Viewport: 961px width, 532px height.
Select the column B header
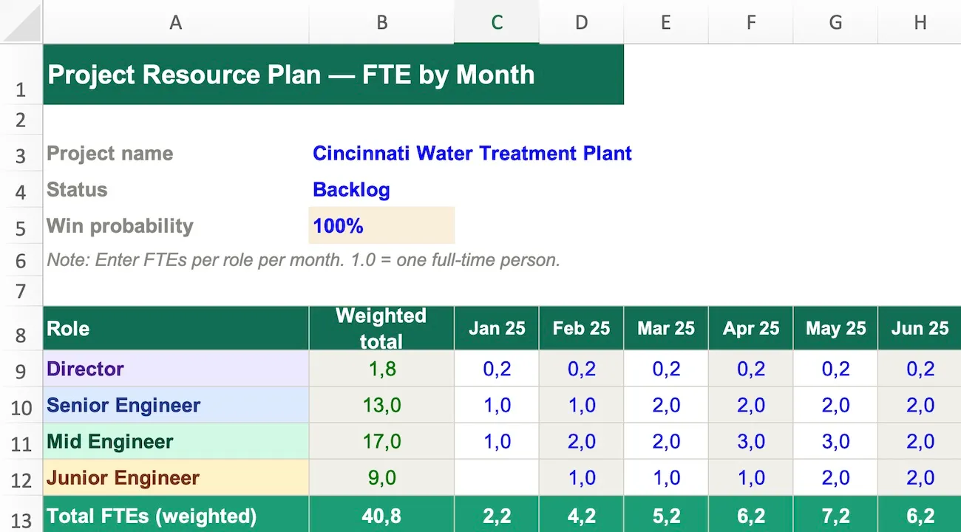[381, 22]
